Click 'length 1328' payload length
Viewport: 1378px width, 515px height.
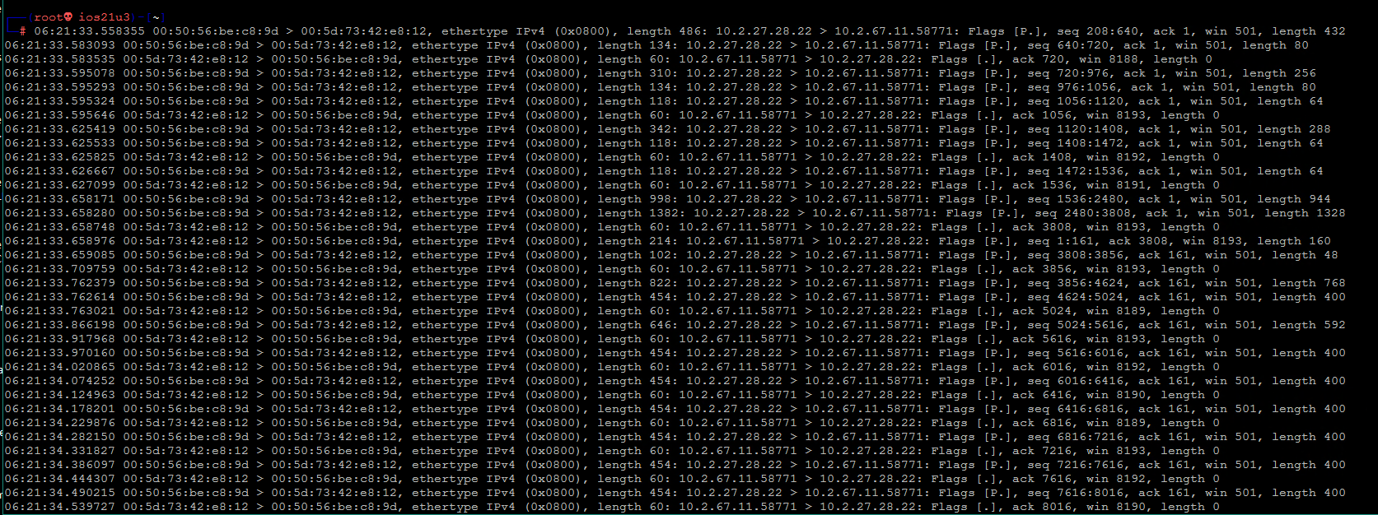[1305, 213]
